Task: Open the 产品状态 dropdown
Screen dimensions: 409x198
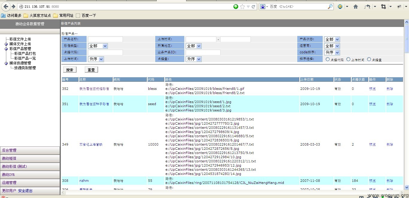Action: tap(332, 39)
